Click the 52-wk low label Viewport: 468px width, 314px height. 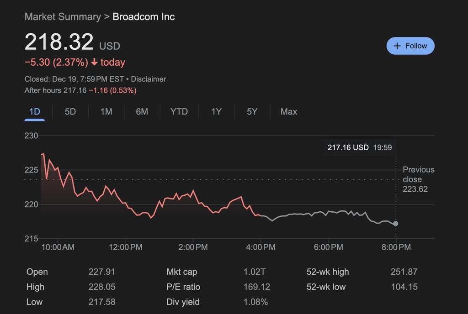click(326, 287)
